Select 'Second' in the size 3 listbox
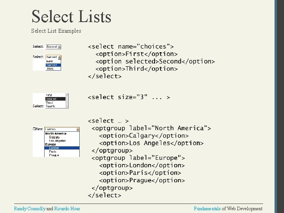Viewport: 284px width, 213px height. coord(55,99)
